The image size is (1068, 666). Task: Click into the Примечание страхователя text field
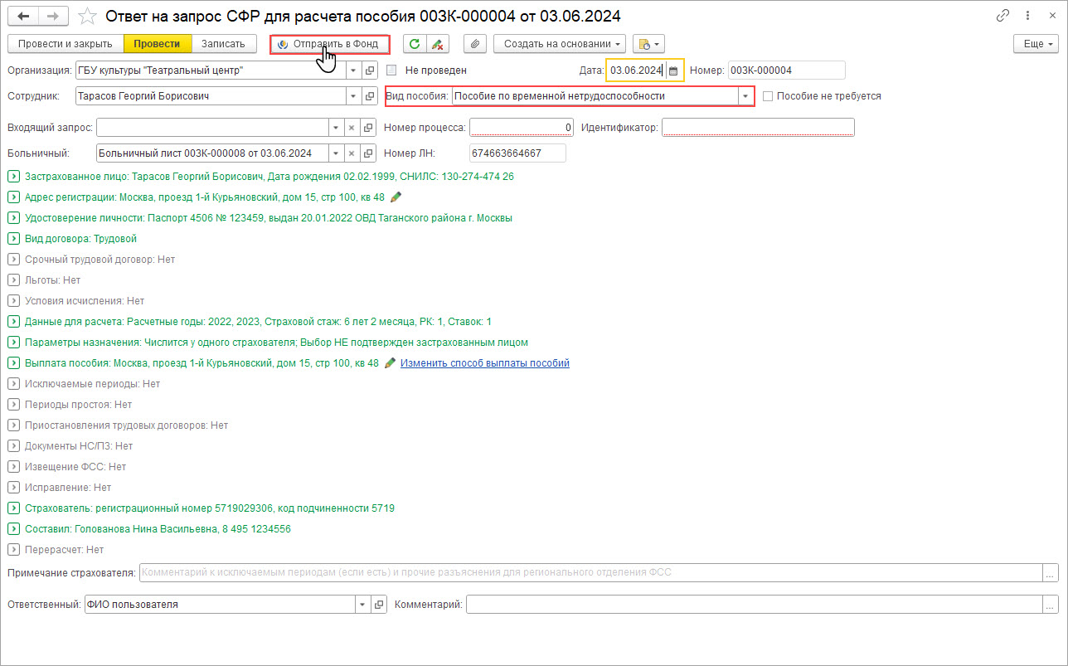590,573
